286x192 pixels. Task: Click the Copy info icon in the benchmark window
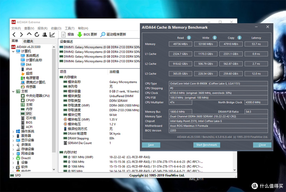[239, 38]
